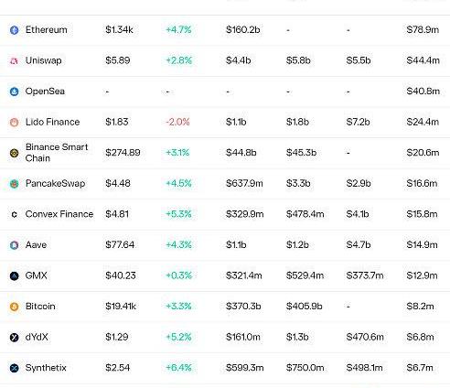Click the Aave ghost icon
Viewport: 450px width, 388px height.
15,245
